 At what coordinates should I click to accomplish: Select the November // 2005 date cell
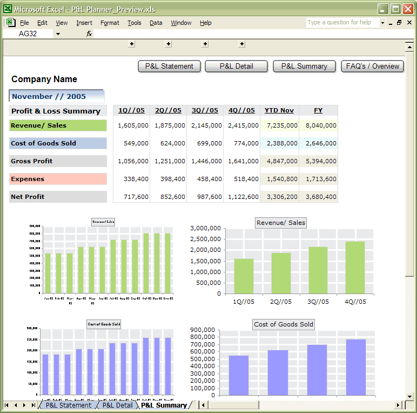coord(57,96)
